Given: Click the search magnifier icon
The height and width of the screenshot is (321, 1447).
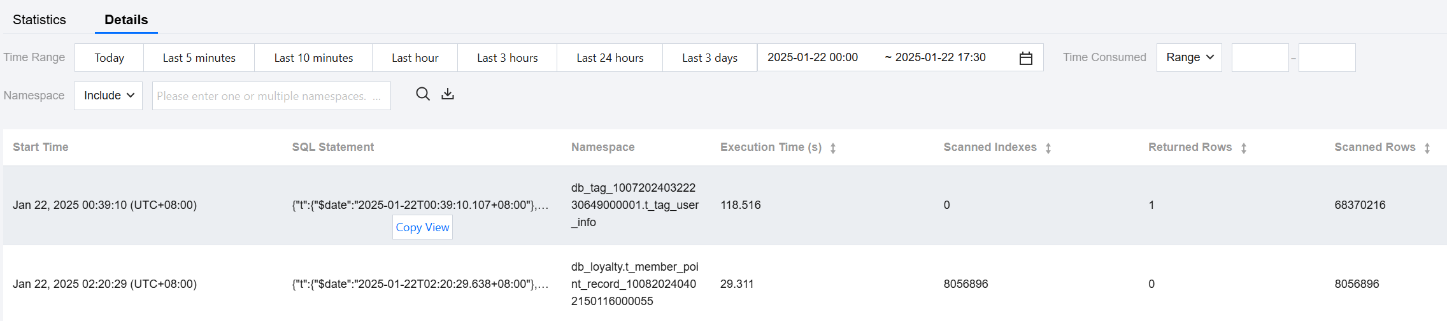Looking at the screenshot, I should 422,94.
